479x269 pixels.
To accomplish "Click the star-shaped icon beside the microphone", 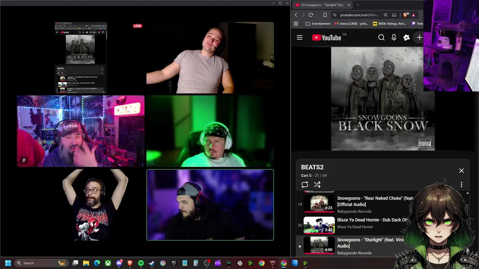I will click(x=406, y=37).
